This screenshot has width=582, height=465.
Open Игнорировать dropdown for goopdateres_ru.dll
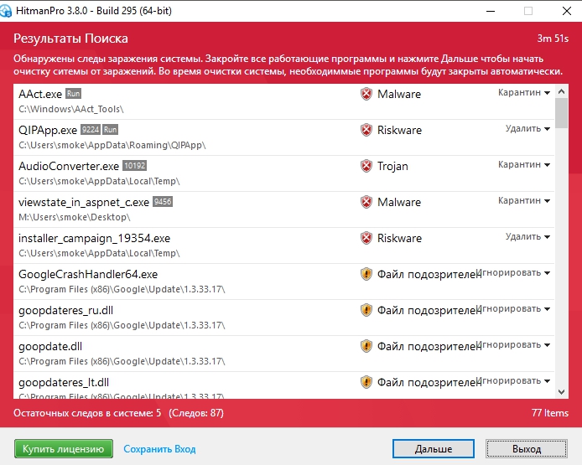[514, 308]
